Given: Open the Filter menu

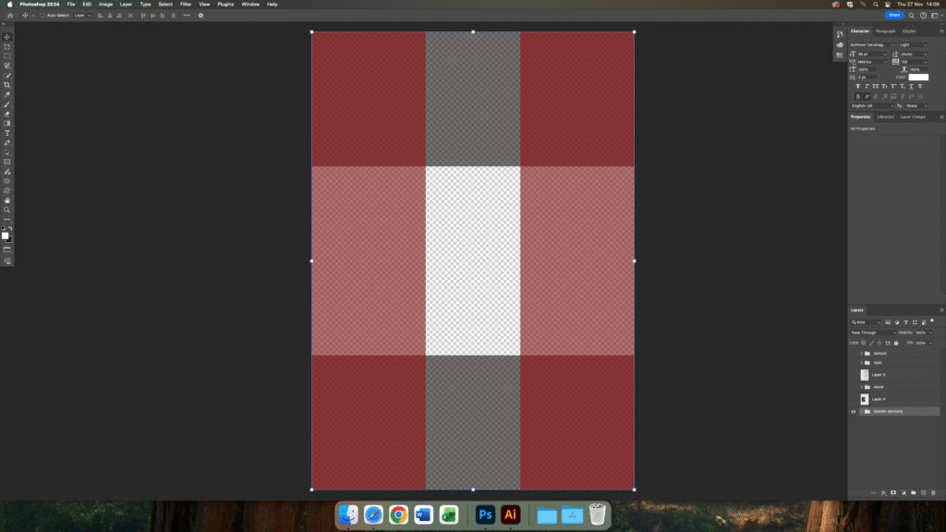Looking at the screenshot, I should click(186, 5).
